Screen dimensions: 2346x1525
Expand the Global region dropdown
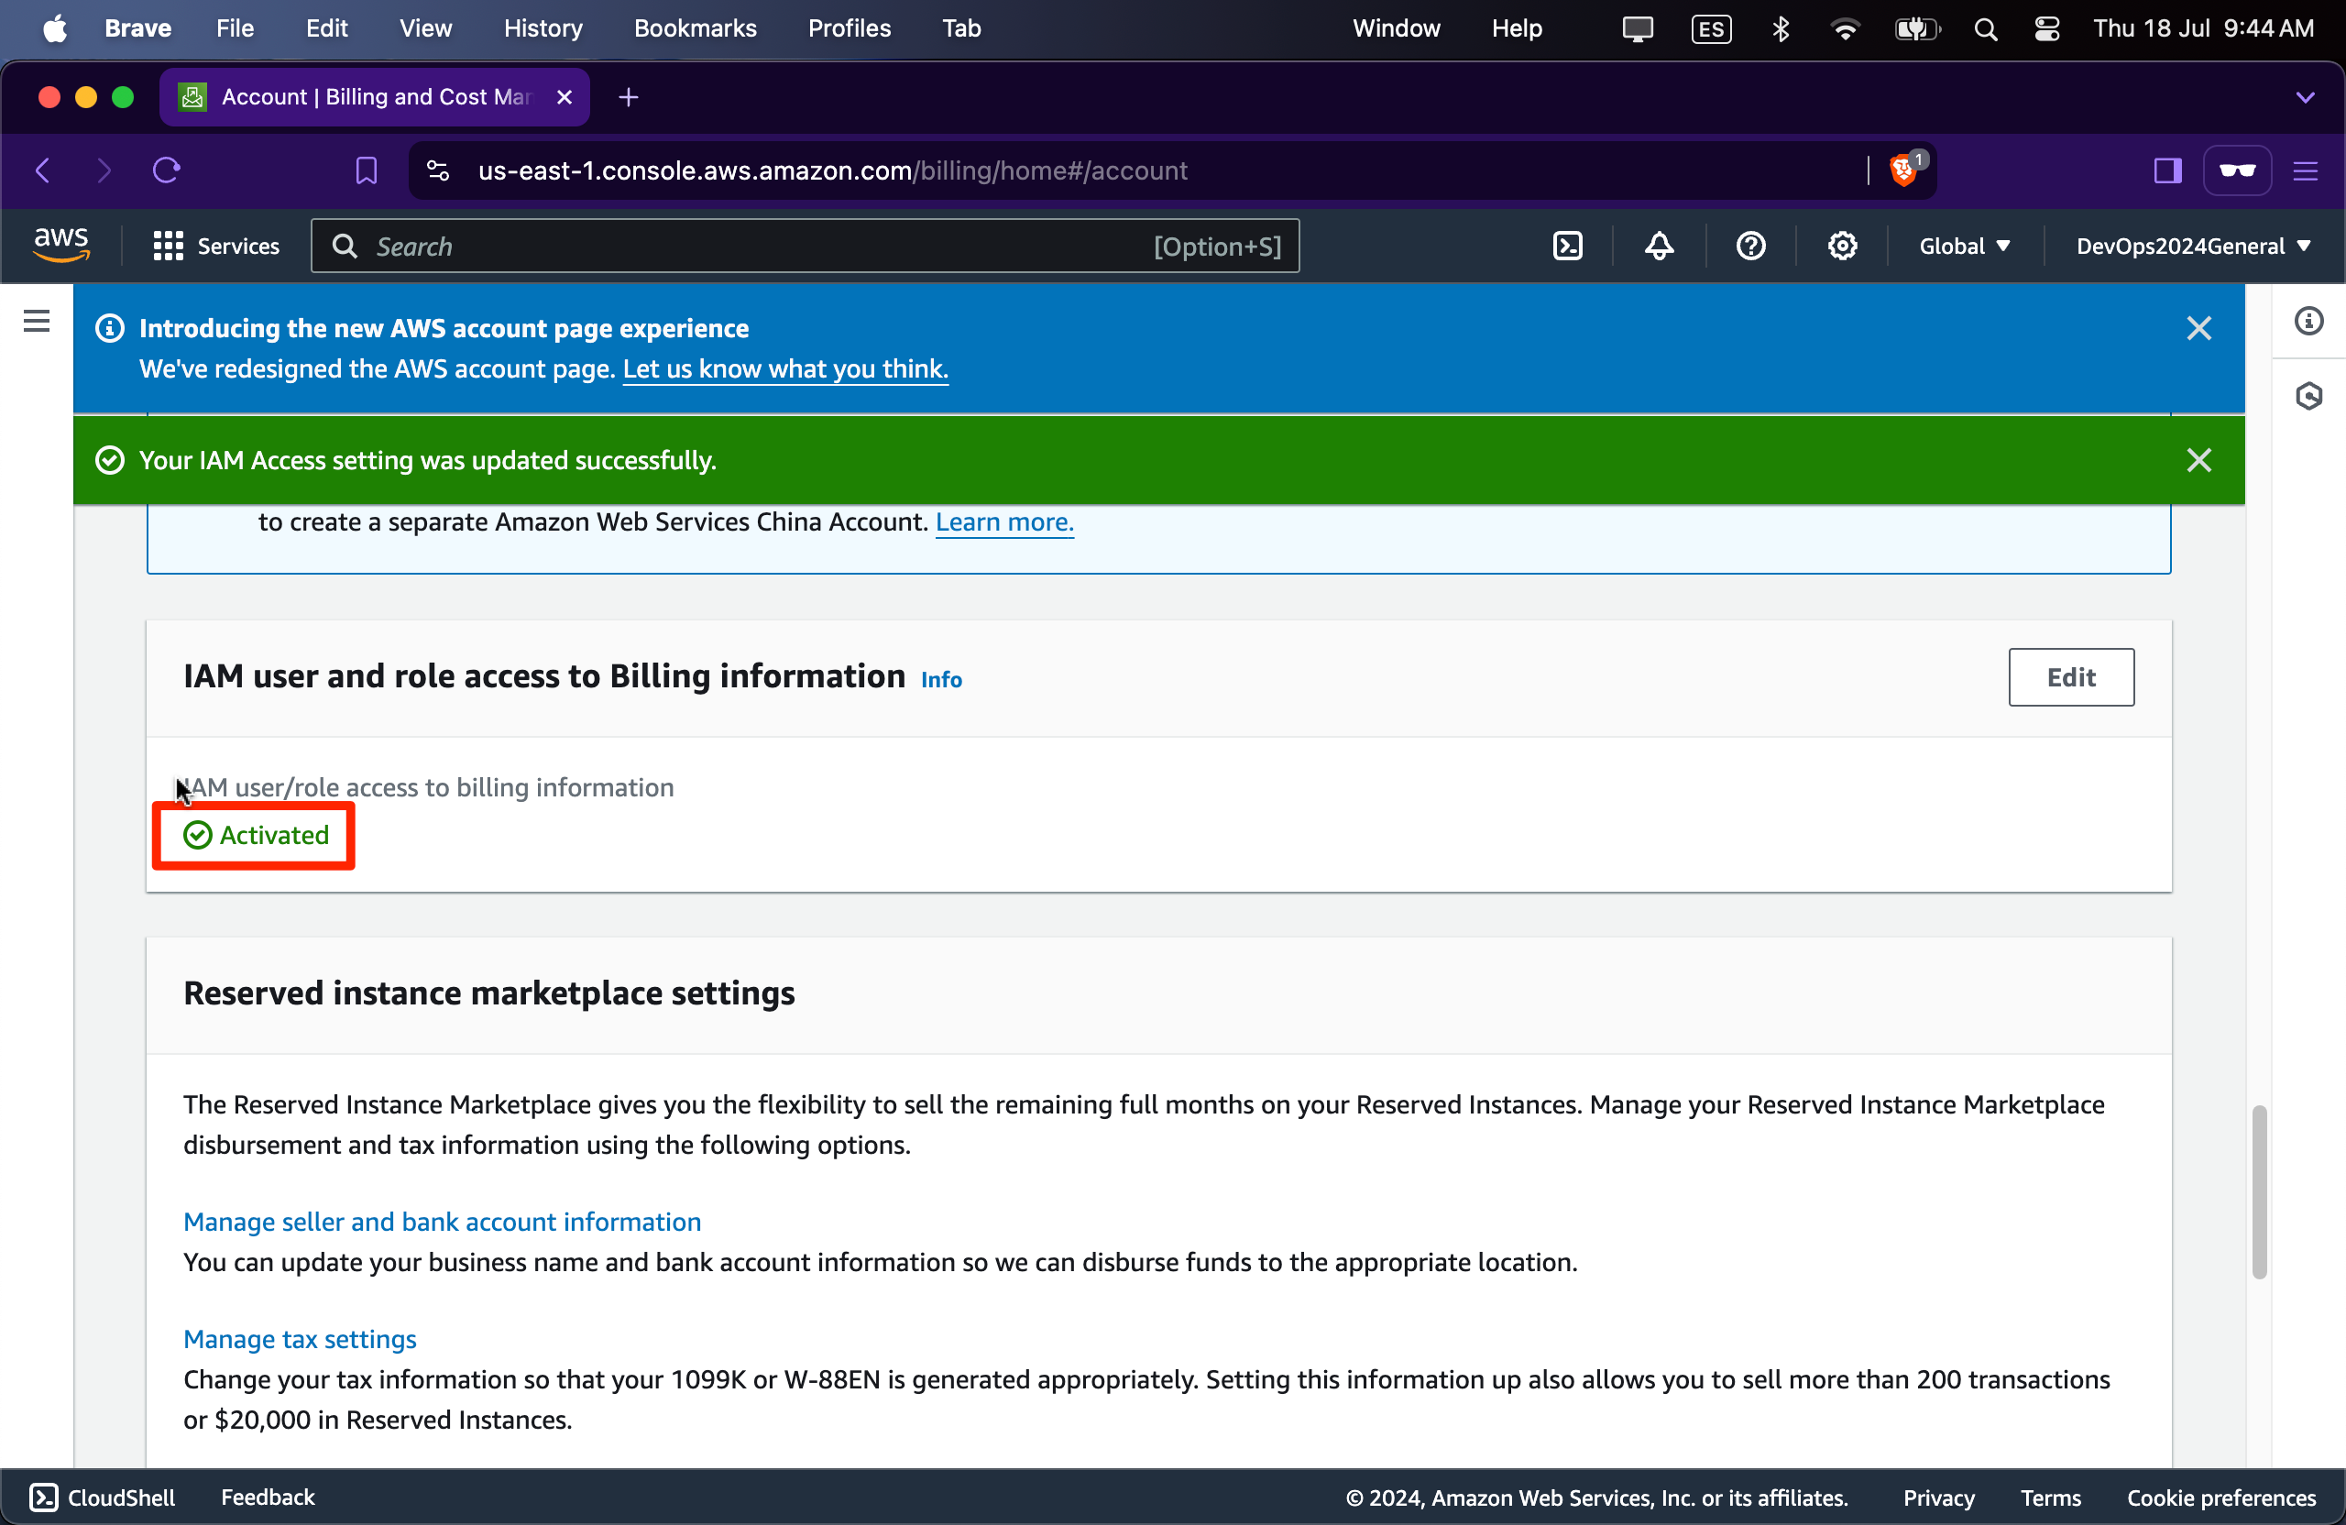point(1964,247)
